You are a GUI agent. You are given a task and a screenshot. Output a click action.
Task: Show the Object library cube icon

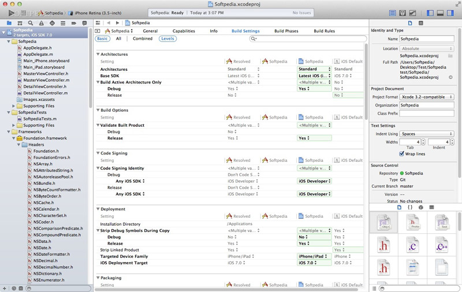tap(420, 207)
